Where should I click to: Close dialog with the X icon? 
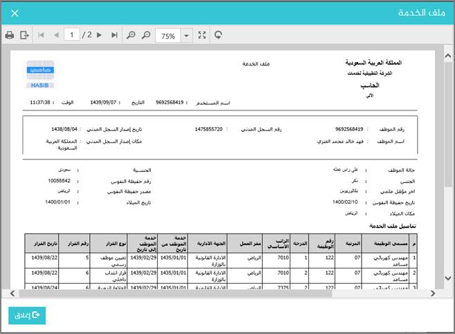[15, 13]
